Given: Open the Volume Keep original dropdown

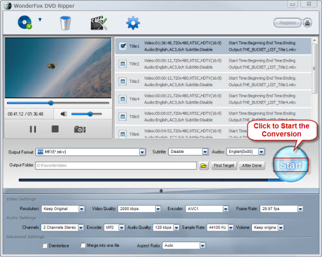Looking at the screenshot, I should tap(281, 227).
